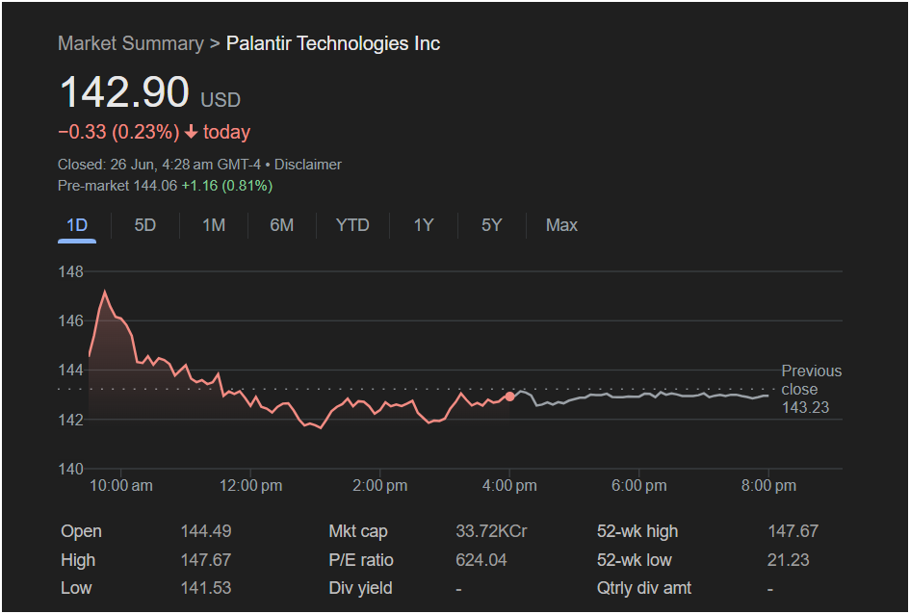Click the 10:00 am axis label
This screenshot has width=910, height=614.
pos(120,486)
